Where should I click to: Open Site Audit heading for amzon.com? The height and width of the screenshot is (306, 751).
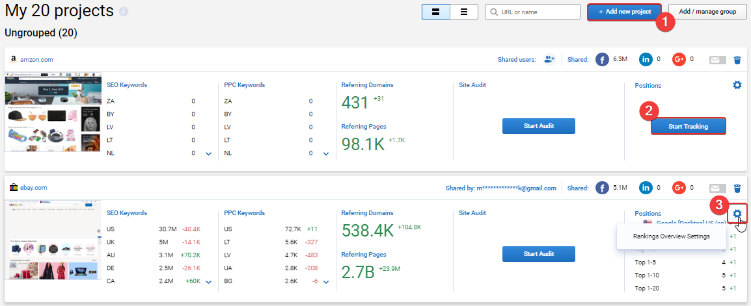coord(472,85)
